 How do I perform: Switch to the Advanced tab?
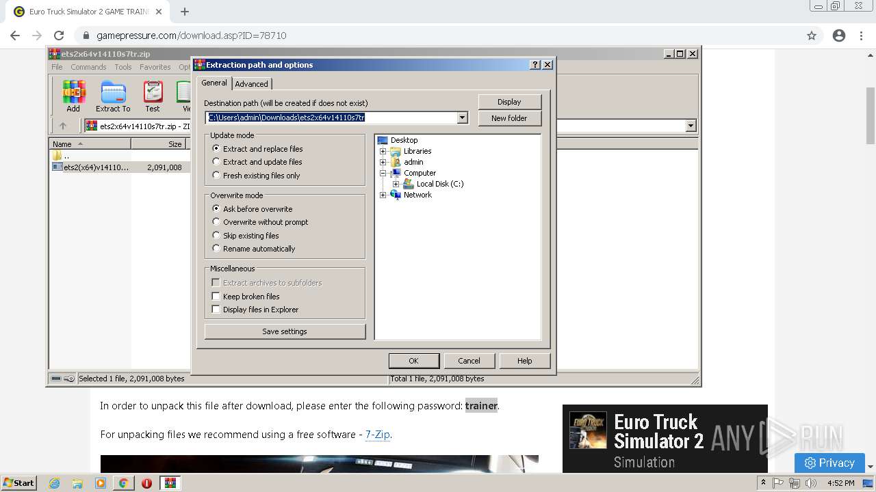[252, 84]
